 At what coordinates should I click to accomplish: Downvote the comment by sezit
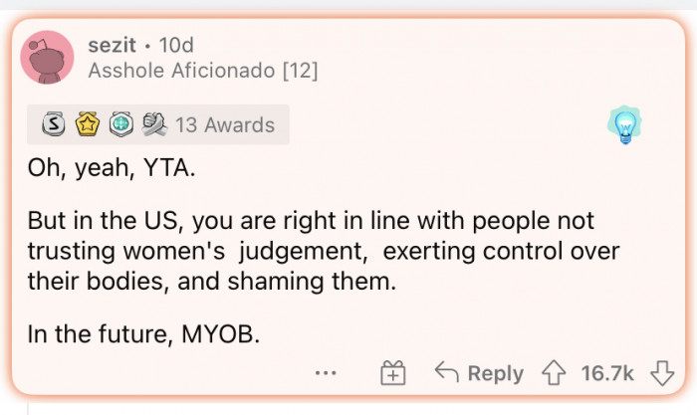661,373
